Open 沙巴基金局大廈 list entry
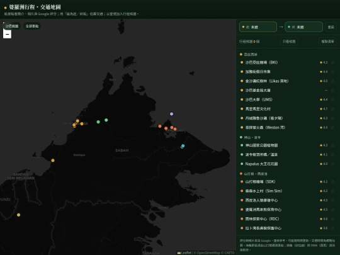The width and height of the screenshot is (340, 255). click(287, 91)
